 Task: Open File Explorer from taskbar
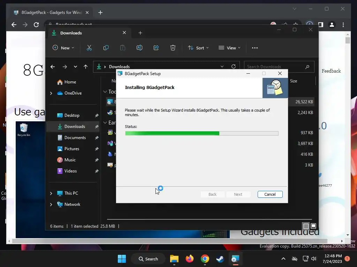[x=174, y=259]
